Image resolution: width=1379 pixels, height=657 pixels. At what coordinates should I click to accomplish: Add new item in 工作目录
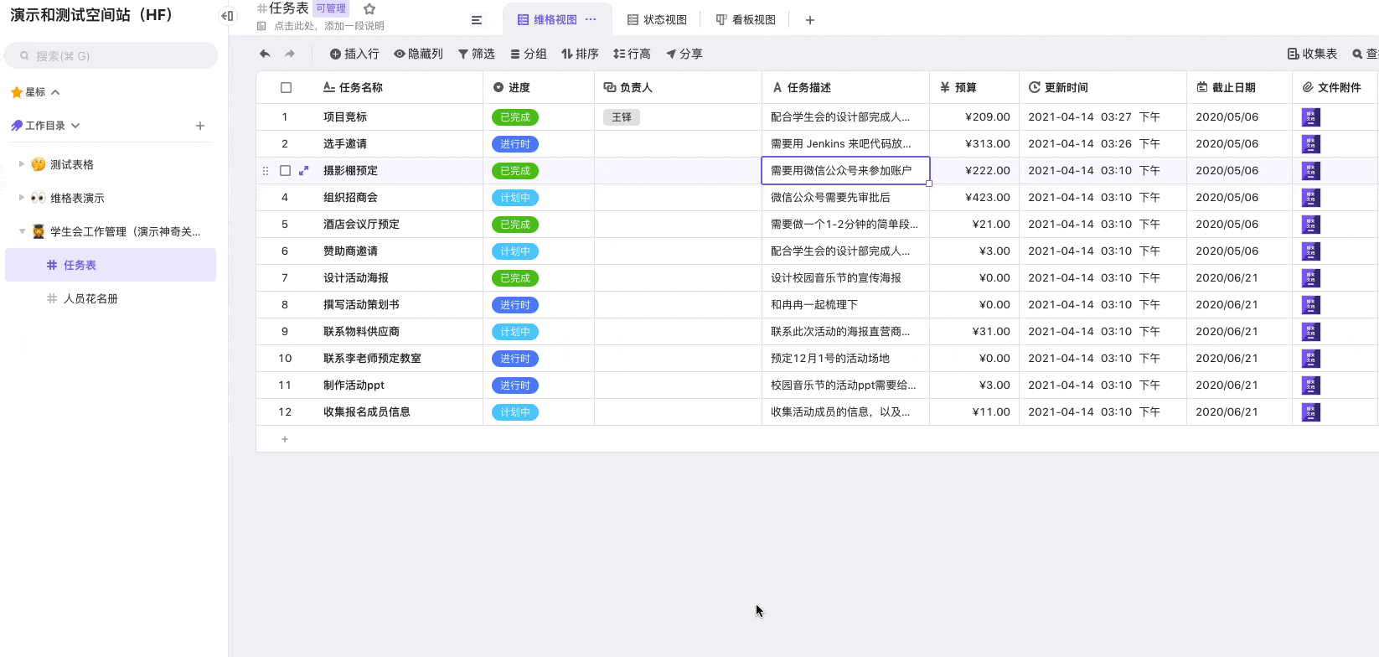[x=200, y=126]
